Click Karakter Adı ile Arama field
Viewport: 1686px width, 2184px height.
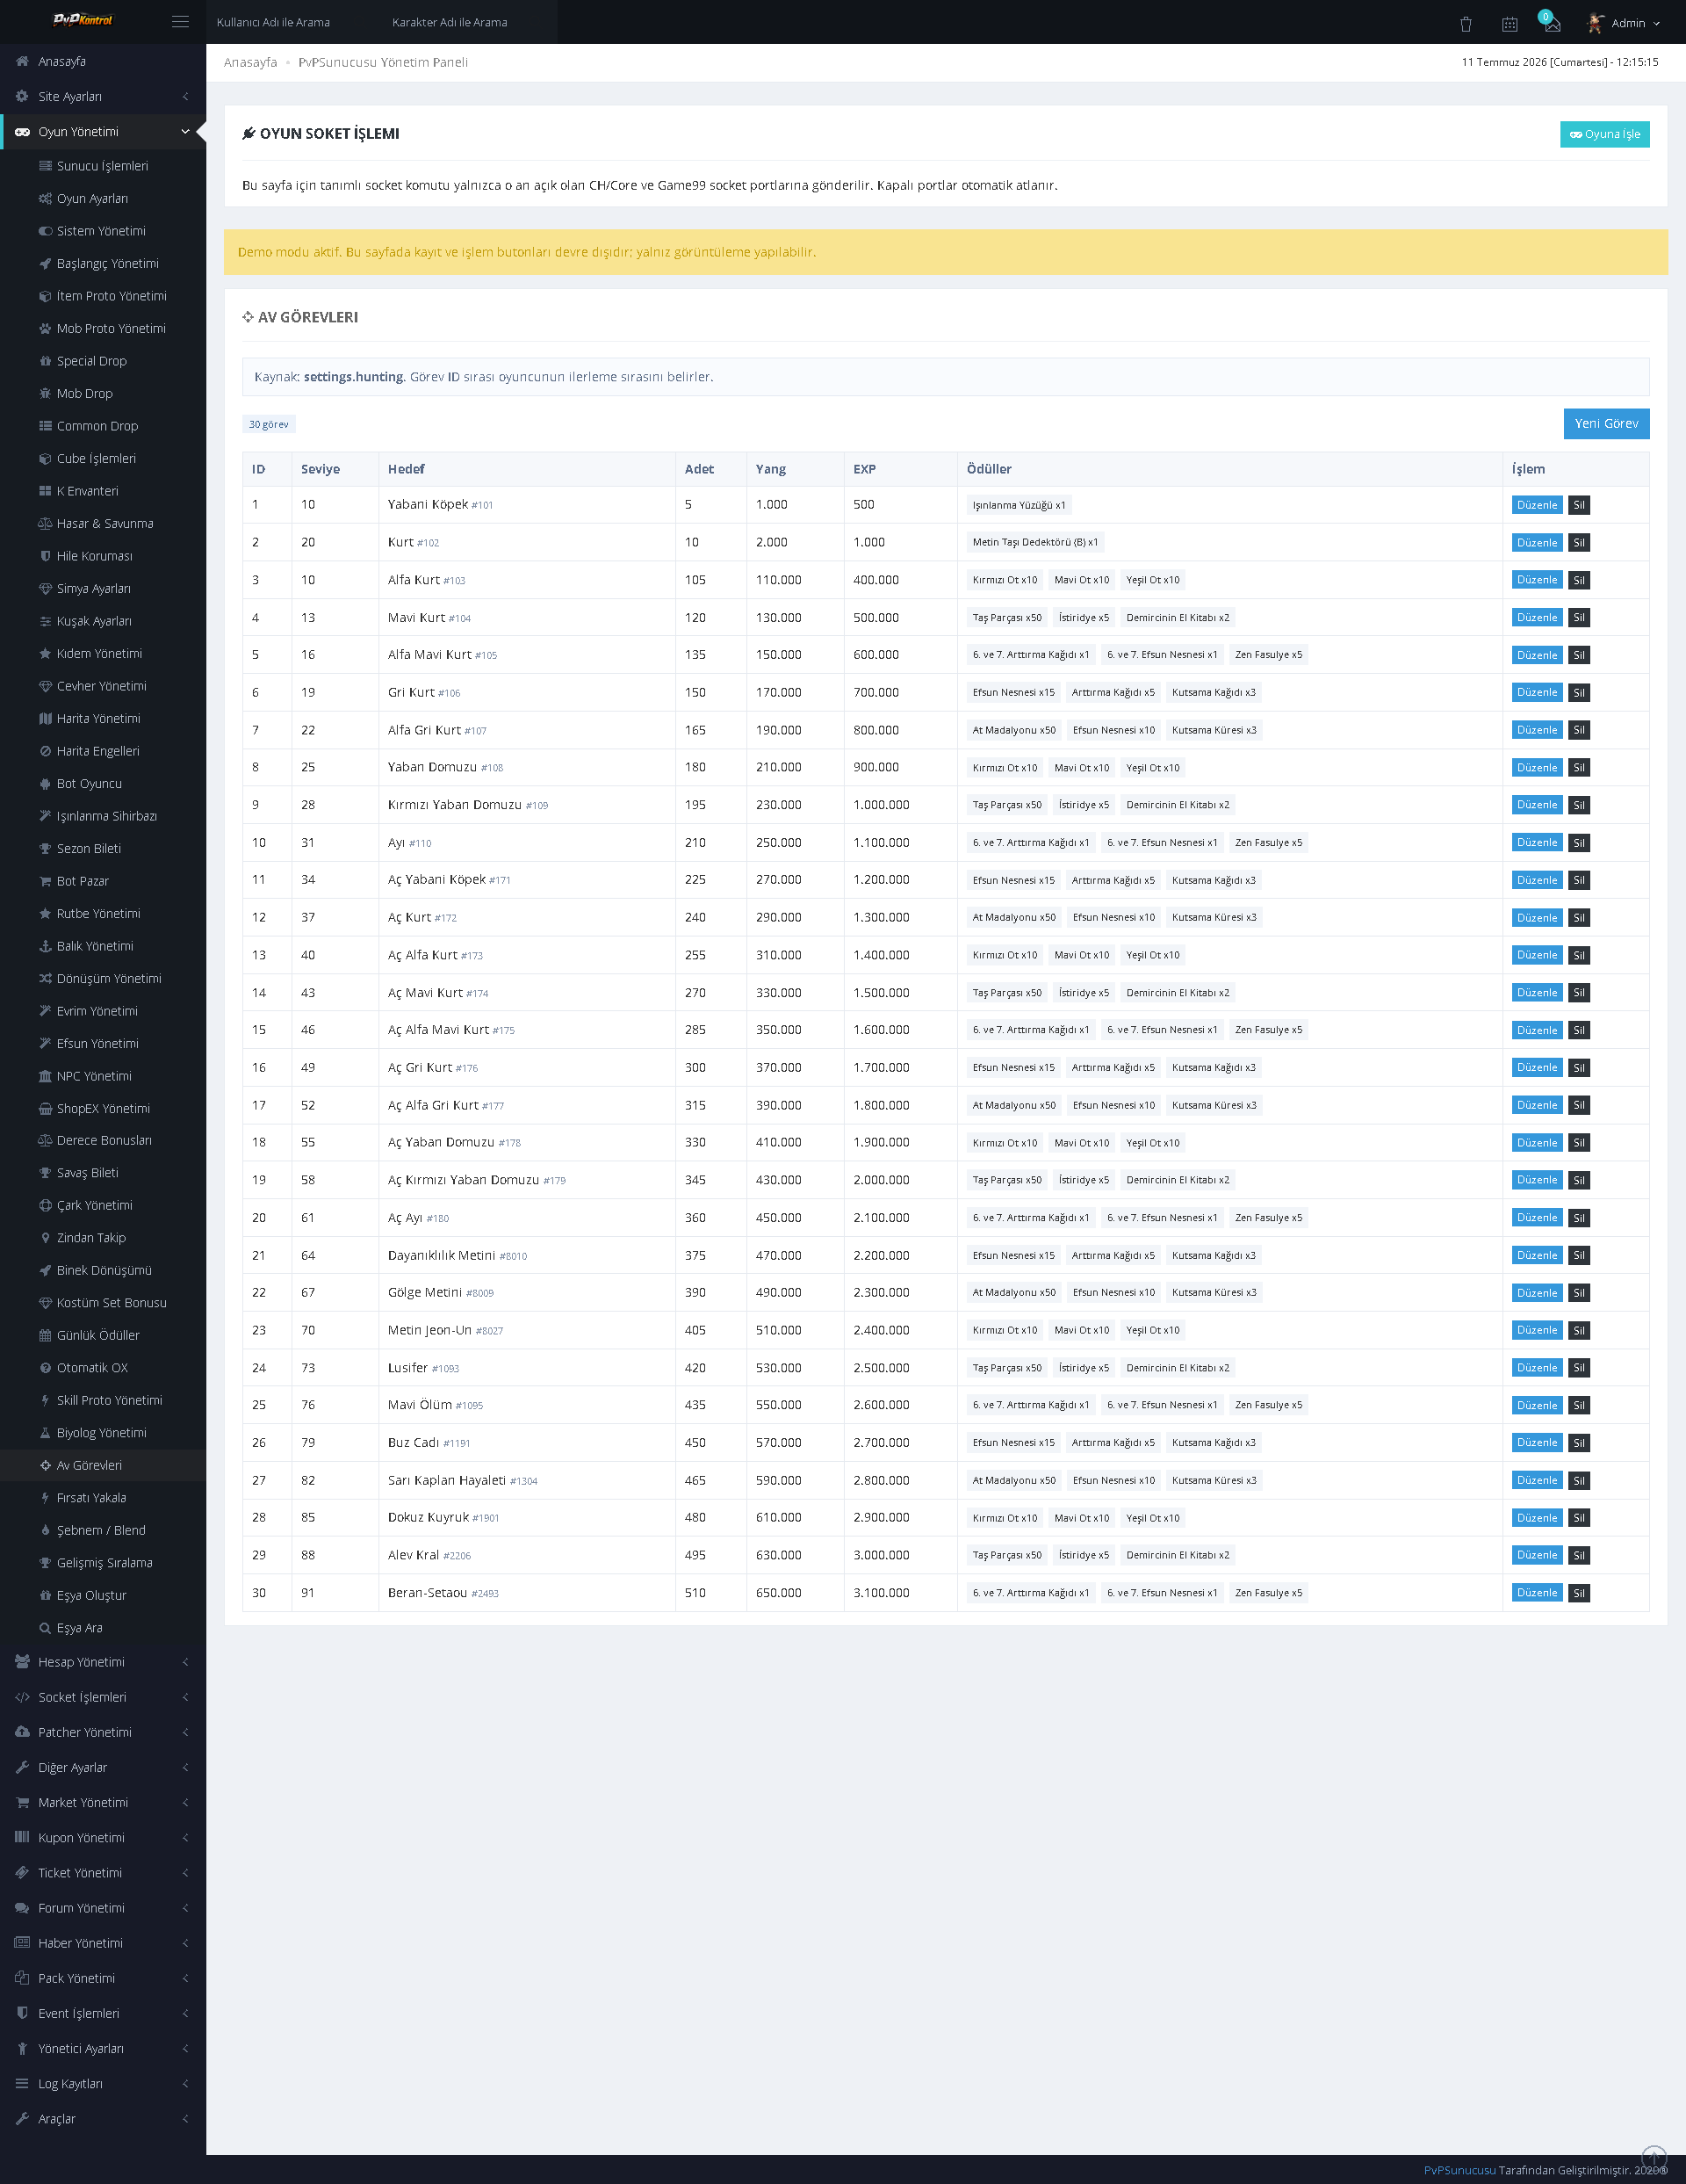(x=470, y=22)
